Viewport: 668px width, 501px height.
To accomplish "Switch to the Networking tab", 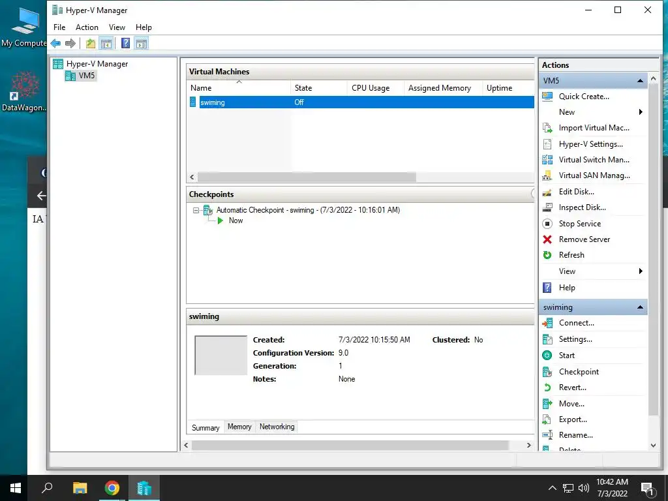I will 277,427.
